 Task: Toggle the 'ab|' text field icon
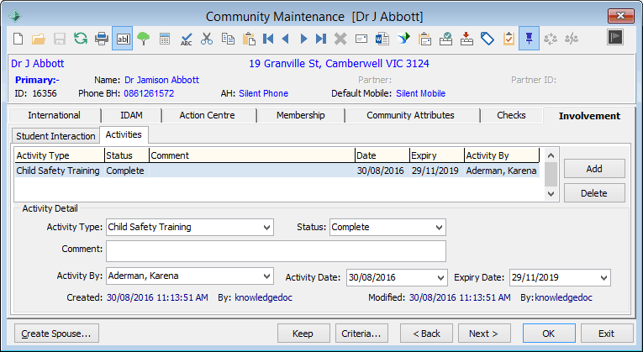[123, 39]
